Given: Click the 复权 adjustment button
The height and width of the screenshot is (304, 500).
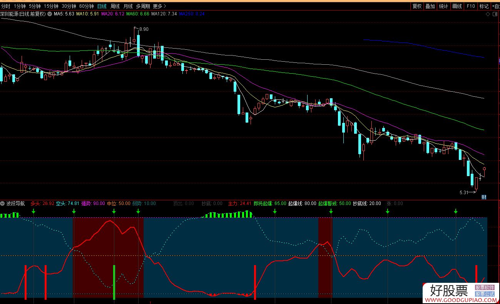Looking at the screenshot, I should tap(417, 6).
